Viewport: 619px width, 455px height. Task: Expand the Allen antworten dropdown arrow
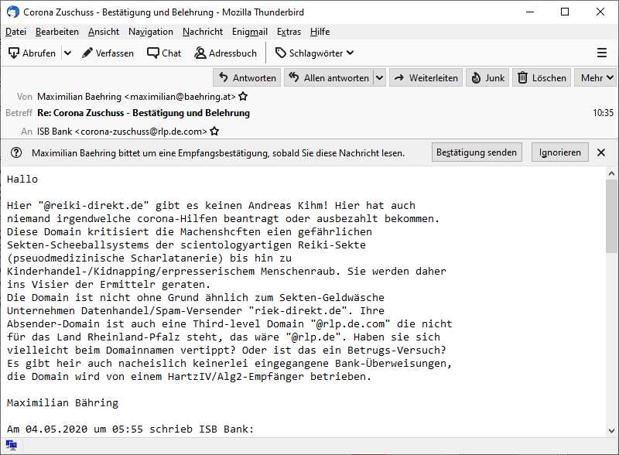click(x=379, y=78)
